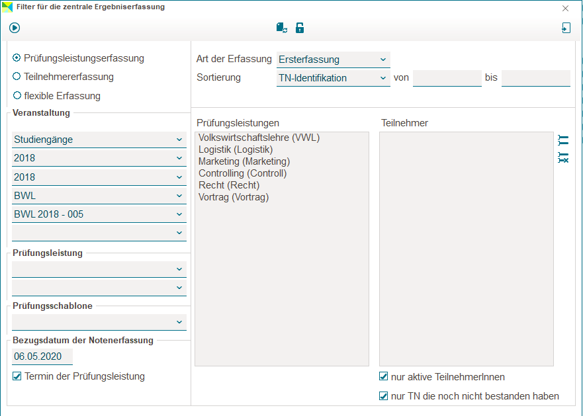Open the Studiengänge dropdown
The width and height of the screenshot is (583, 416).
(x=99, y=140)
